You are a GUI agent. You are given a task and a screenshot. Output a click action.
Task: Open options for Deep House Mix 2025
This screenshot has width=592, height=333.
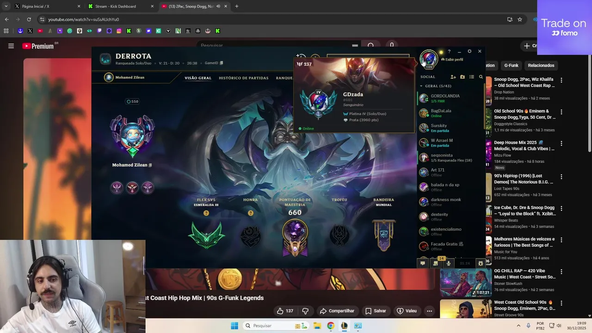[561, 143]
